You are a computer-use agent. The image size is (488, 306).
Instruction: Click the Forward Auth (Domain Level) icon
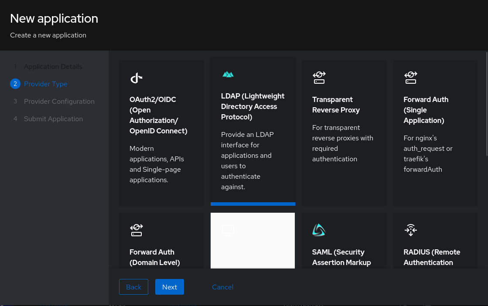pos(136,230)
